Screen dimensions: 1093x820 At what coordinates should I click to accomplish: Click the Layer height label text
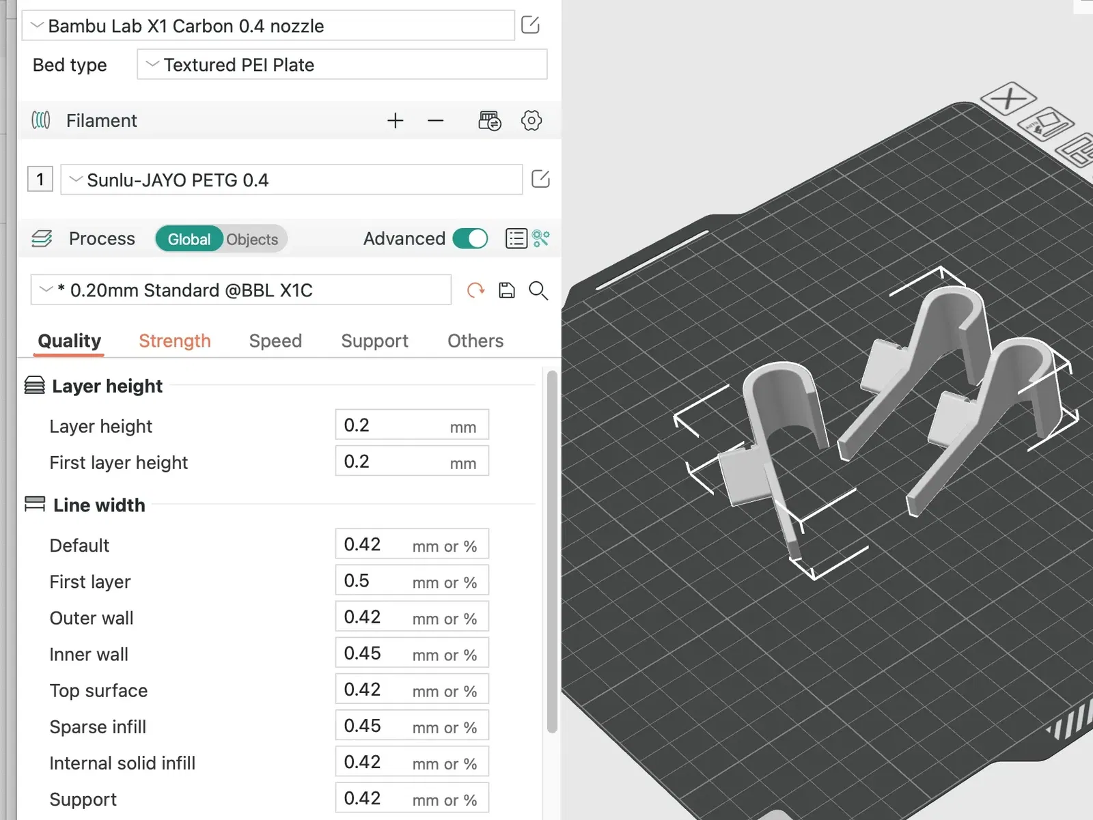[101, 426]
